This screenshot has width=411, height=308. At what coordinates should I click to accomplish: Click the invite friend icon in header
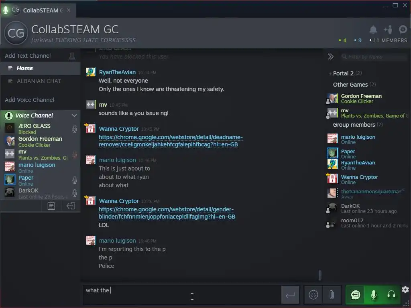coord(388,30)
